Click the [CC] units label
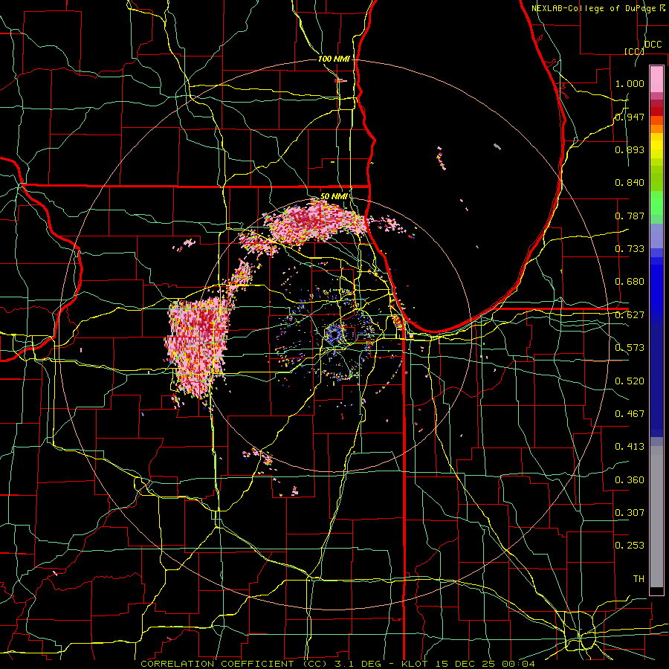669x669 pixels. (x=634, y=51)
